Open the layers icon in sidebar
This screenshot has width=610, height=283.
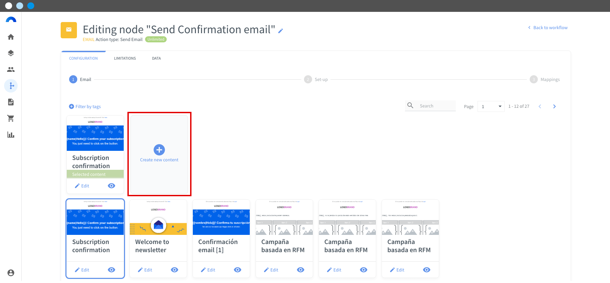11,53
